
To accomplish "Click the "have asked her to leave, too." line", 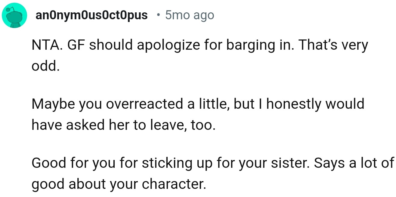I will point(123,125).
